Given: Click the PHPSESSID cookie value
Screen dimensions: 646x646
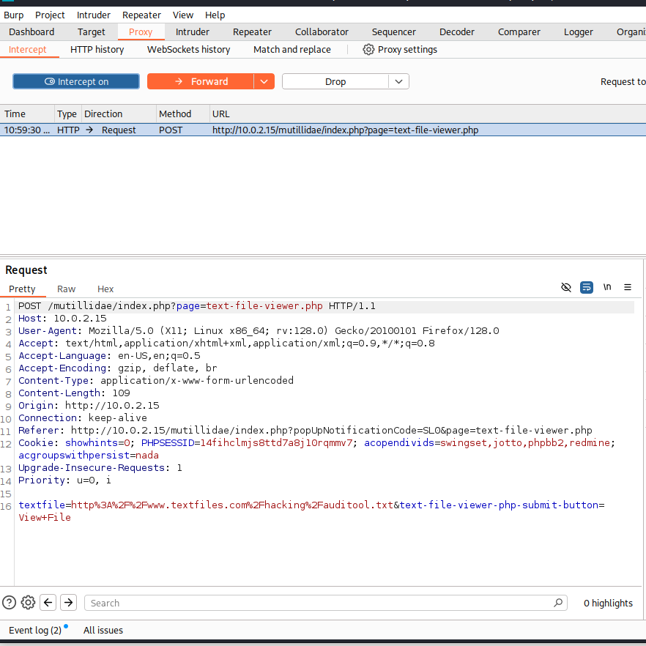Looking at the screenshot, I should [276, 443].
